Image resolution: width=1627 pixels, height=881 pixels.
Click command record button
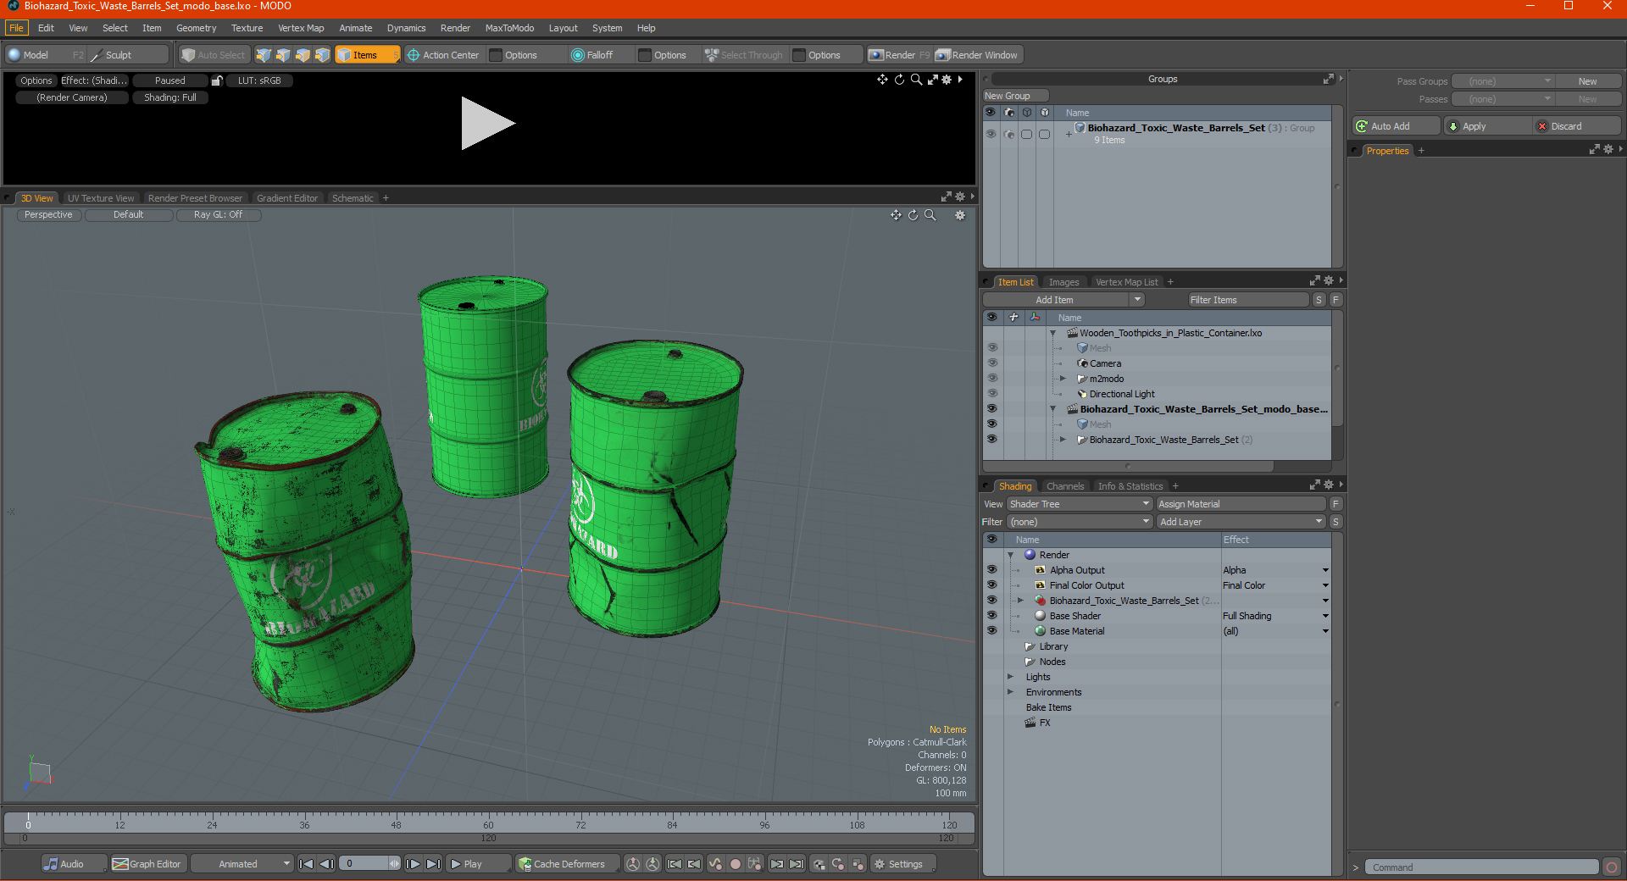[x=1612, y=867]
